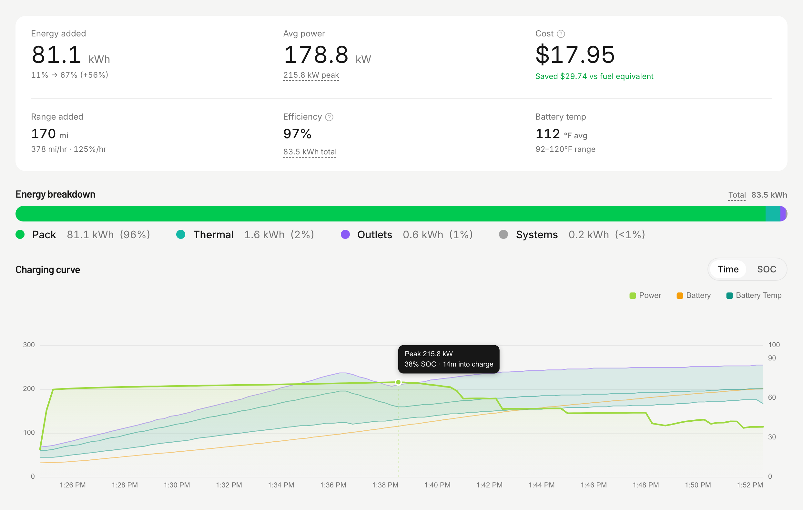This screenshot has width=803, height=510.
Task: Toggle the Power series in chart legend
Action: coord(645,296)
